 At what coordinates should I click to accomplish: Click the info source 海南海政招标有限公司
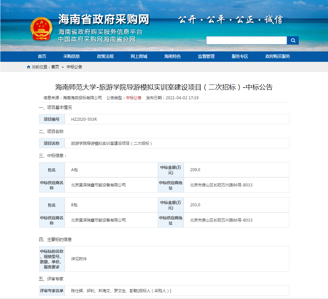(83, 98)
